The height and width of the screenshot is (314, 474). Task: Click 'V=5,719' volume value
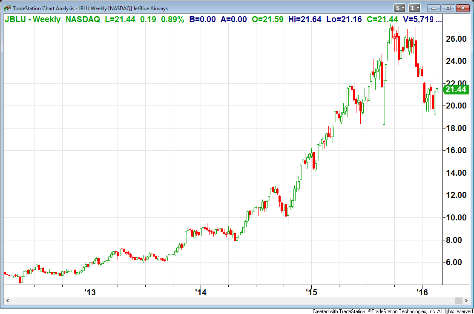tap(418, 19)
